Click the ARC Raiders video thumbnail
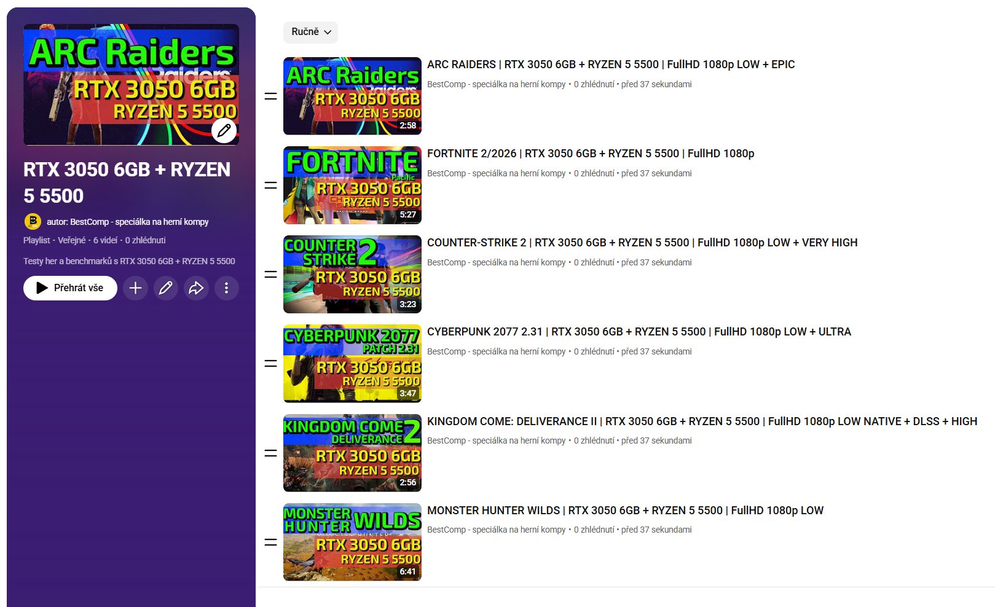 [352, 96]
